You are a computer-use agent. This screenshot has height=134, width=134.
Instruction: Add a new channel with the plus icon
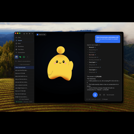(x=28, y=57)
